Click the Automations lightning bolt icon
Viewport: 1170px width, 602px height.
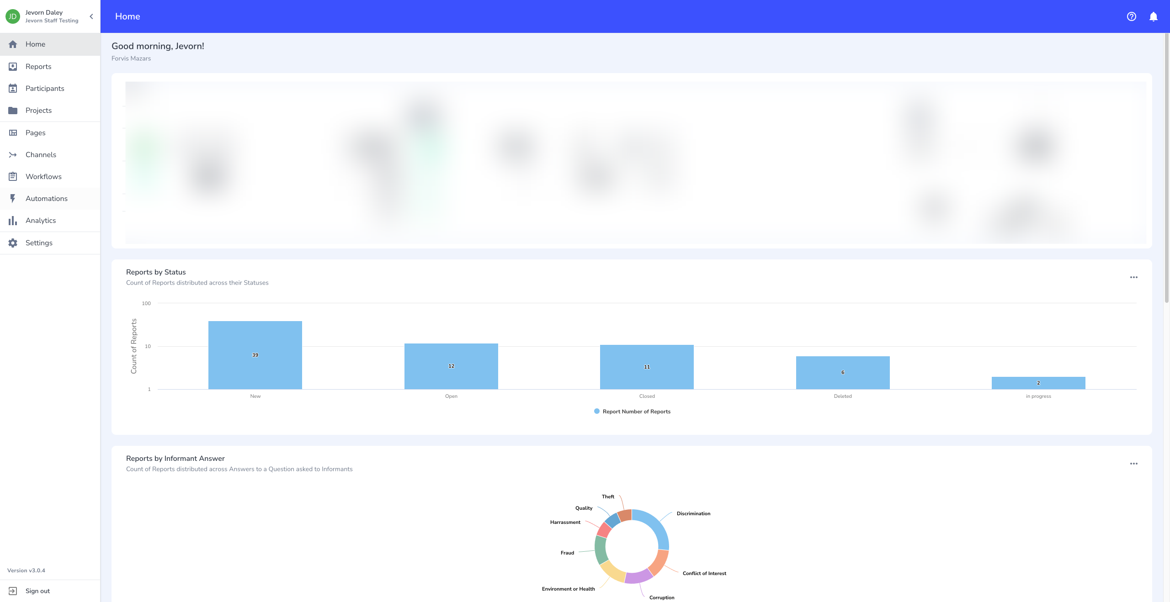point(13,199)
